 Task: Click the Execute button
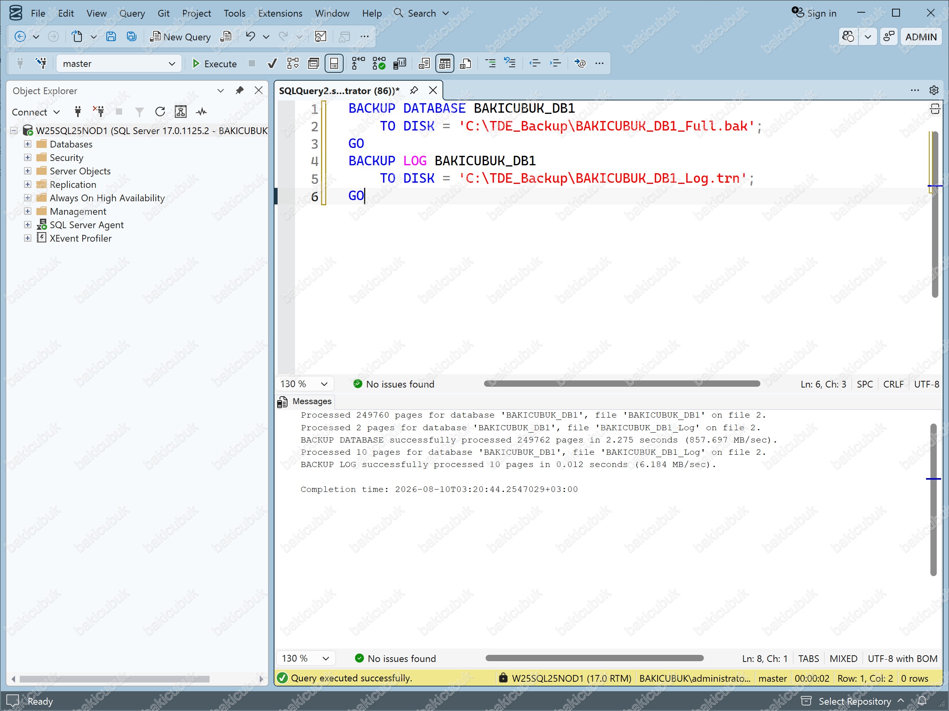214,64
